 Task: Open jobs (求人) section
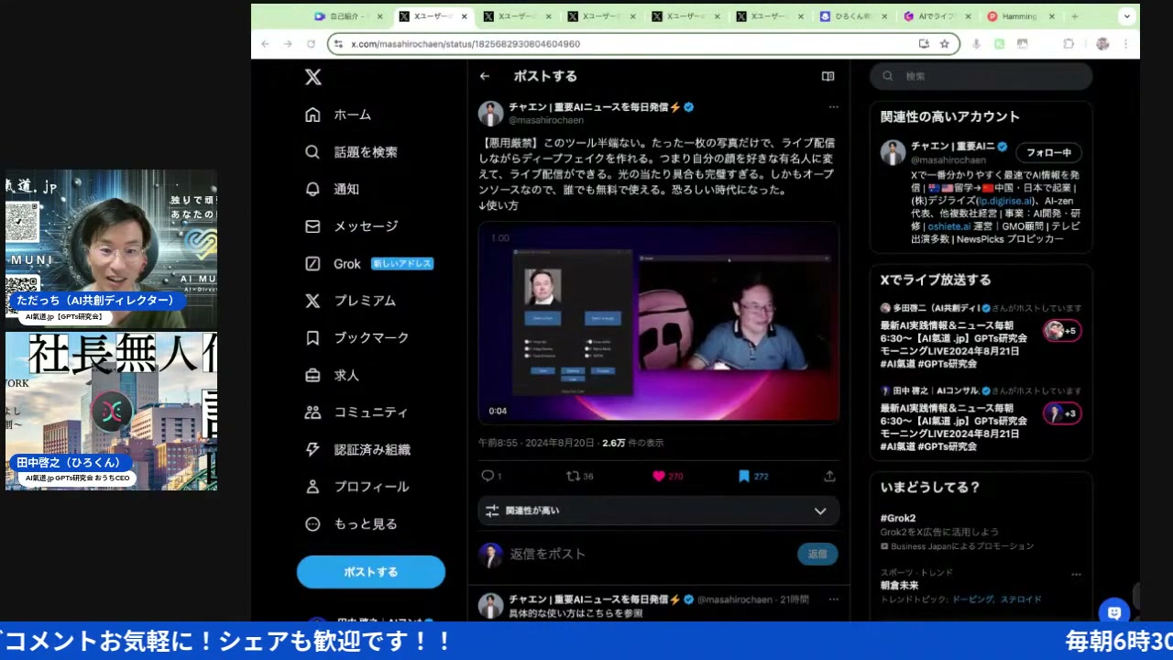333,375
